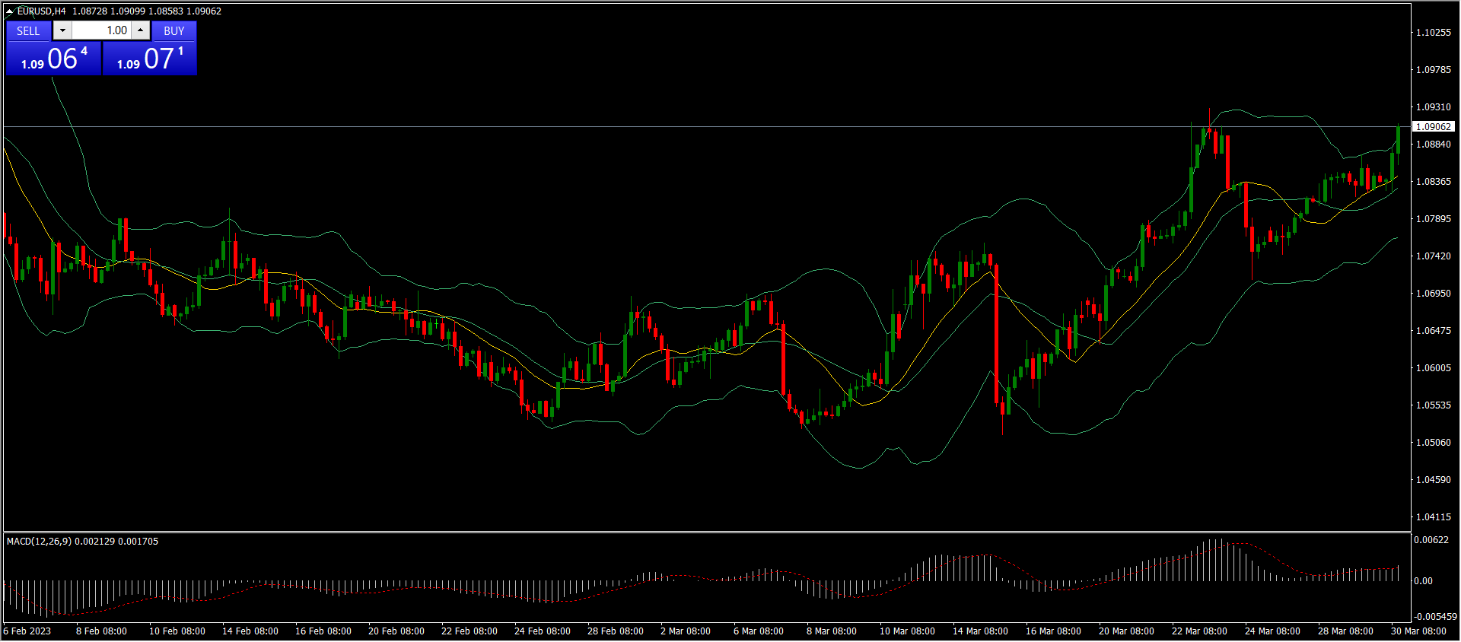Screen dimensions: 1461x642
Task: Click the 1.06005 price axis label
Action: click(1433, 368)
